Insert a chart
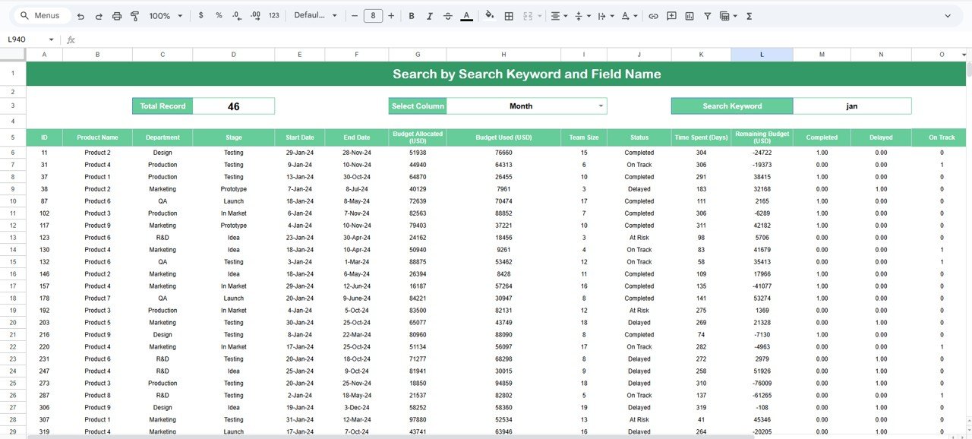972x439 pixels. [x=690, y=15]
